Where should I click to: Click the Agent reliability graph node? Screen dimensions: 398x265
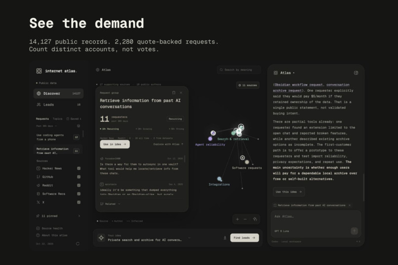click(210, 139)
